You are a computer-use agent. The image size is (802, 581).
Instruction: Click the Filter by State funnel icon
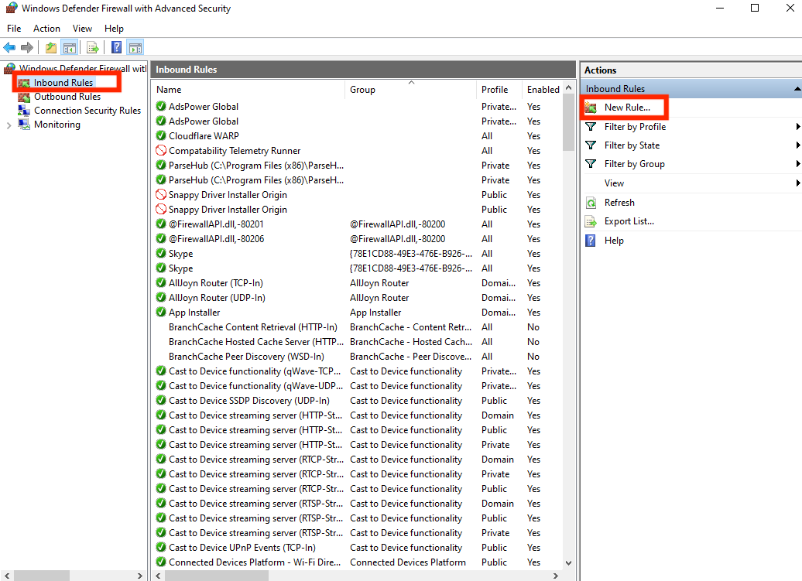(x=590, y=145)
